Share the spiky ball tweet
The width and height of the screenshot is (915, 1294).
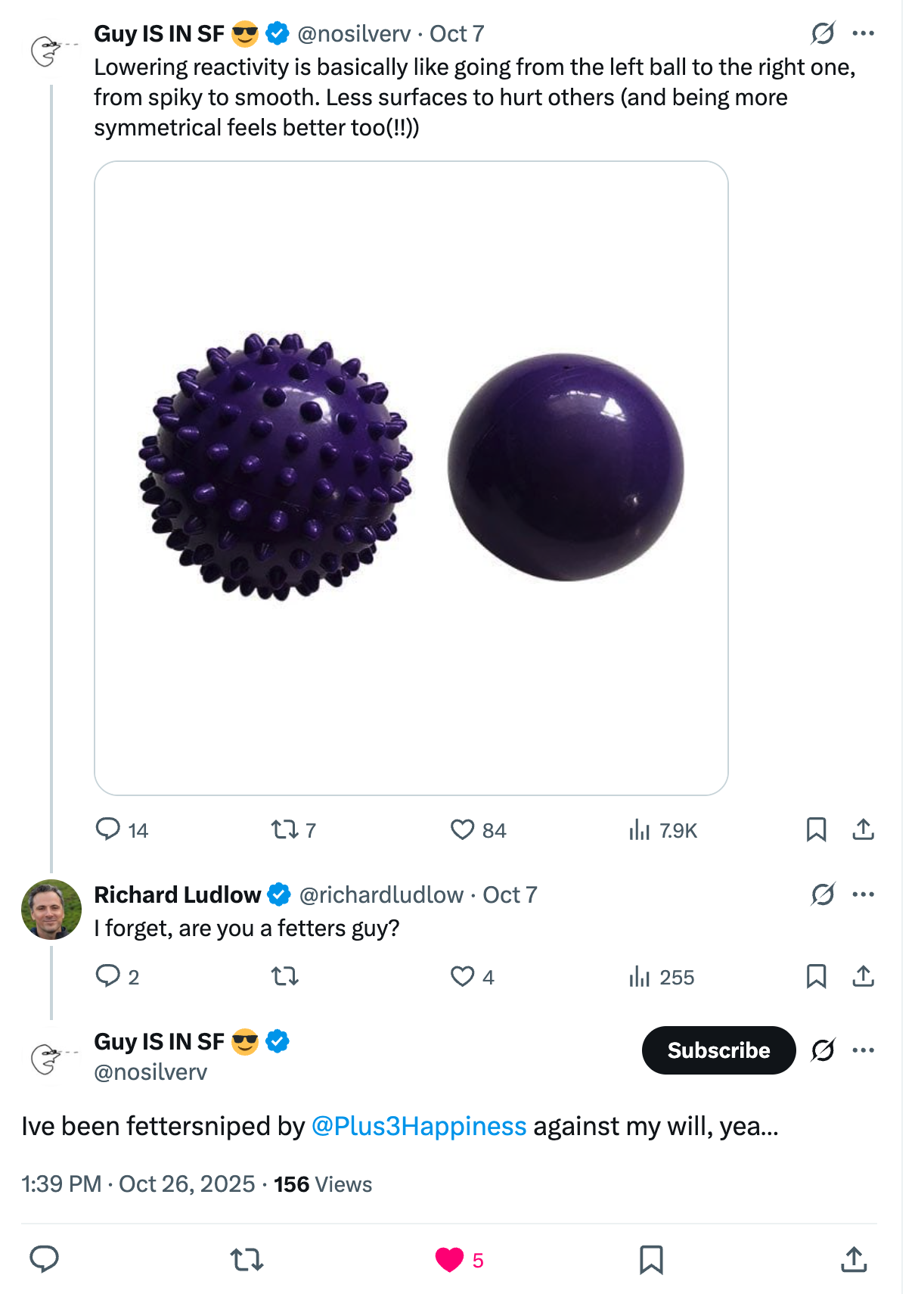863,829
